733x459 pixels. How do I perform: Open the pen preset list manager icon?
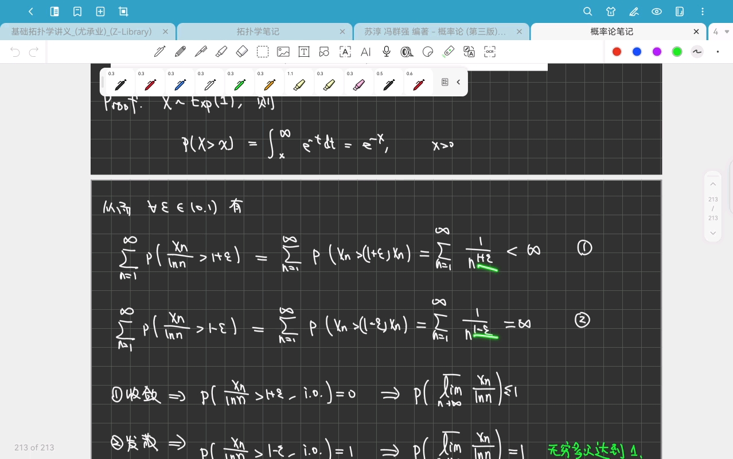point(445,82)
